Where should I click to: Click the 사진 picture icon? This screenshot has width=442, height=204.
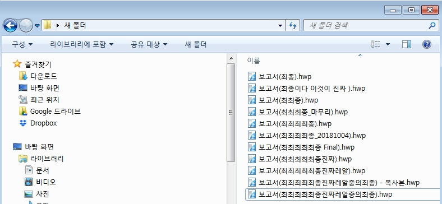pyautogui.click(x=29, y=194)
